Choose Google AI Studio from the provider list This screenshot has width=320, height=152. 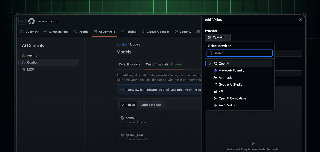(240, 84)
